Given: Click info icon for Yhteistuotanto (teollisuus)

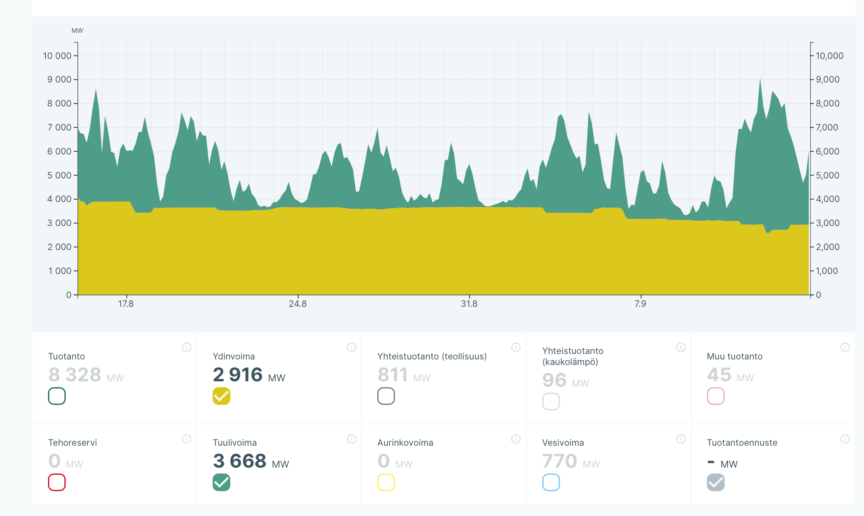Looking at the screenshot, I should click(x=516, y=347).
